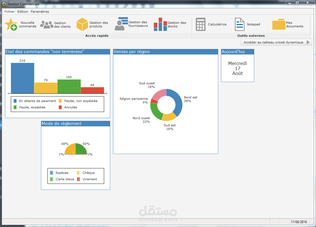Open the Paramètres menu
The image size is (316, 227).
40,12
